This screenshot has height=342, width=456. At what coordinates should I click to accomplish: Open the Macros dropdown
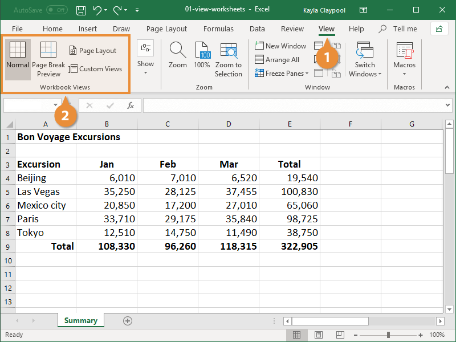tap(405, 59)
